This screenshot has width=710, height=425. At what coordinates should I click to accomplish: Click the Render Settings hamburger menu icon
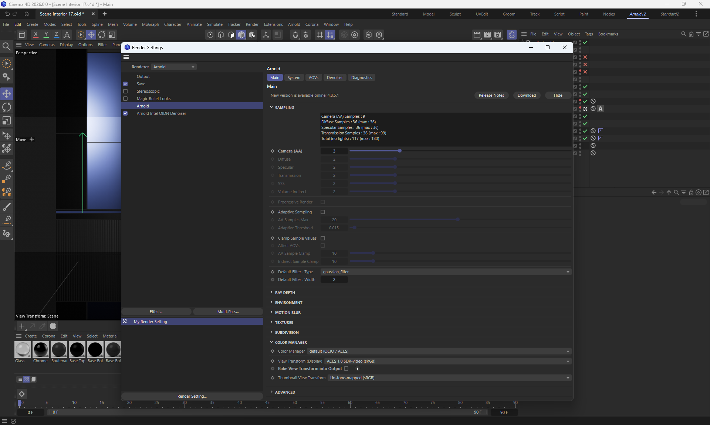point(126,57)
